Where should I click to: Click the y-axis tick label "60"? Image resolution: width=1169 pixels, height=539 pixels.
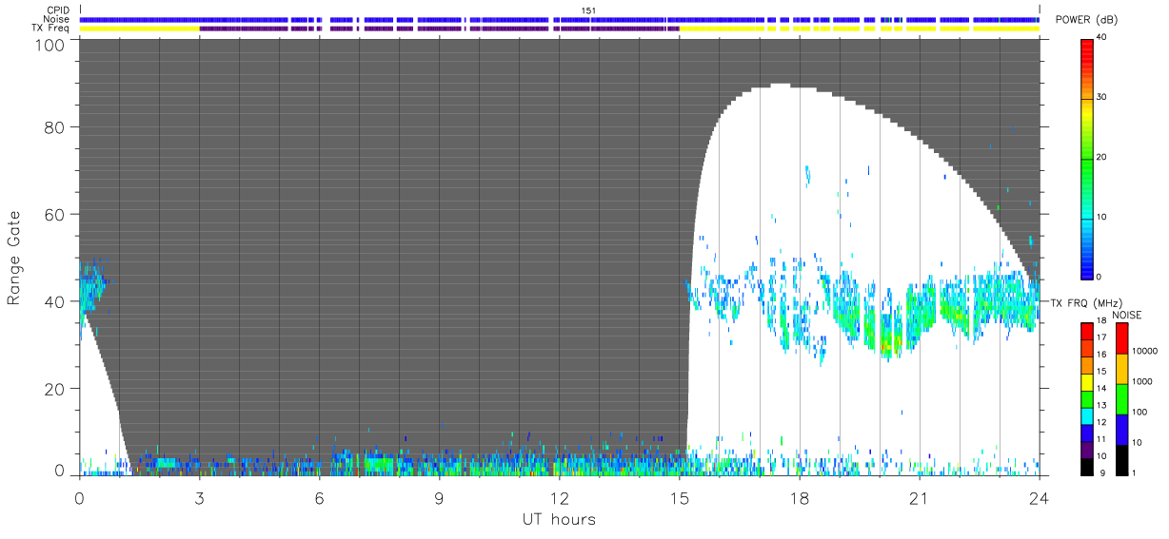55,214
